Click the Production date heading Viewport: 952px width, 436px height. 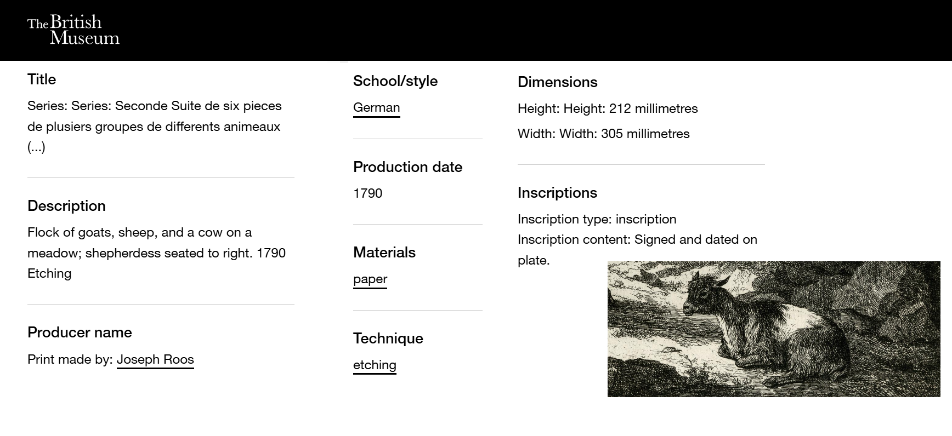tap(407, 167)
